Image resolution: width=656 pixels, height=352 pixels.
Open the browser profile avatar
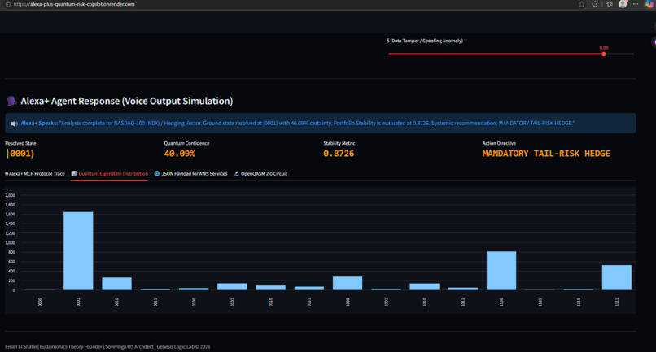tap(623, 4)
